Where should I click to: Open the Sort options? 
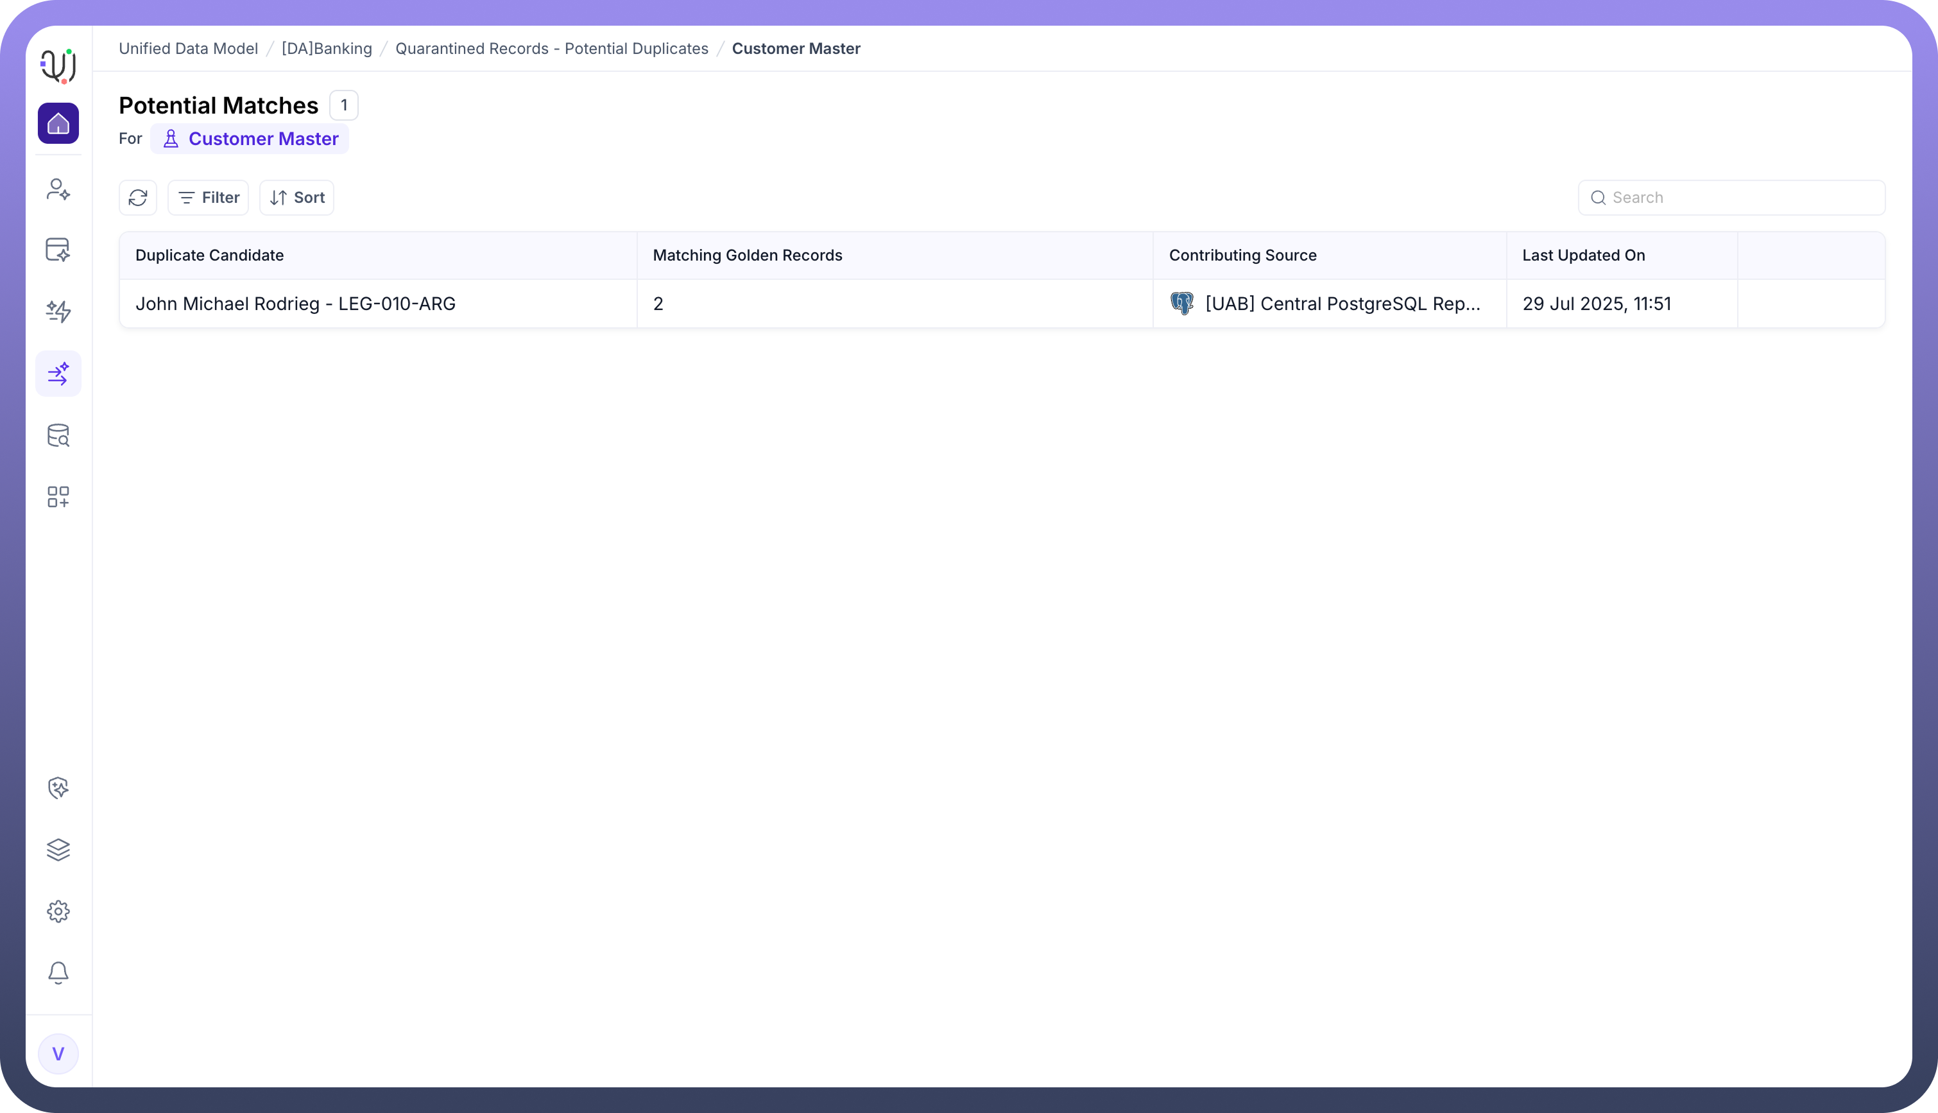click(x=296, y=198)
